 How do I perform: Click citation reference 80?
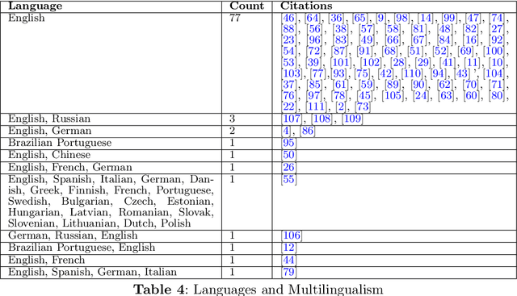(497, 95)
